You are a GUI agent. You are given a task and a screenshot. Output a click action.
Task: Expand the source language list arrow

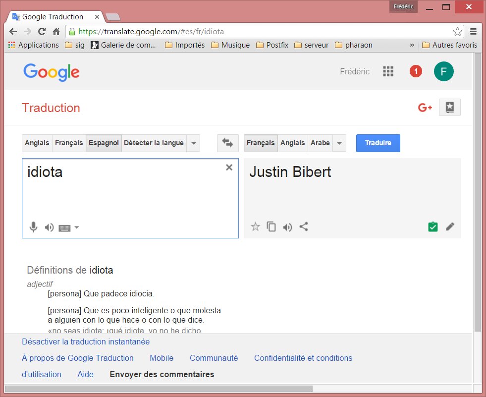point(194,143)
